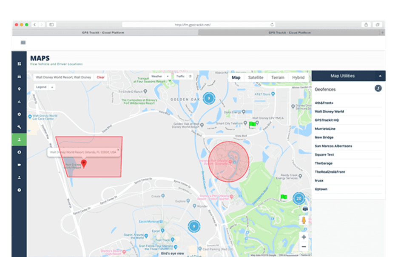Select the Hybrid map view tab
398x257 pixels.
coord(298,77)
